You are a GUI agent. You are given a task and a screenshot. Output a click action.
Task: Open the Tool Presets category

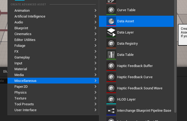tap(24, 104)
